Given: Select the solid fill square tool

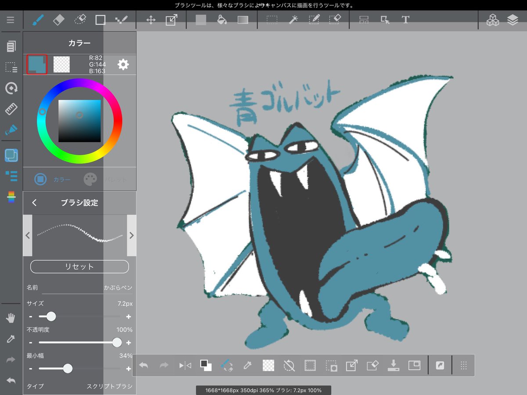Looking at the screenshot, I should pos(201,20).
